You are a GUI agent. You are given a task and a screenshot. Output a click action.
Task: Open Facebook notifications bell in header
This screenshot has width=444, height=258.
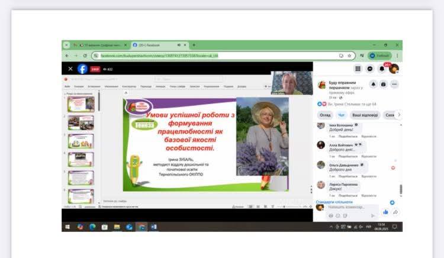382,69
